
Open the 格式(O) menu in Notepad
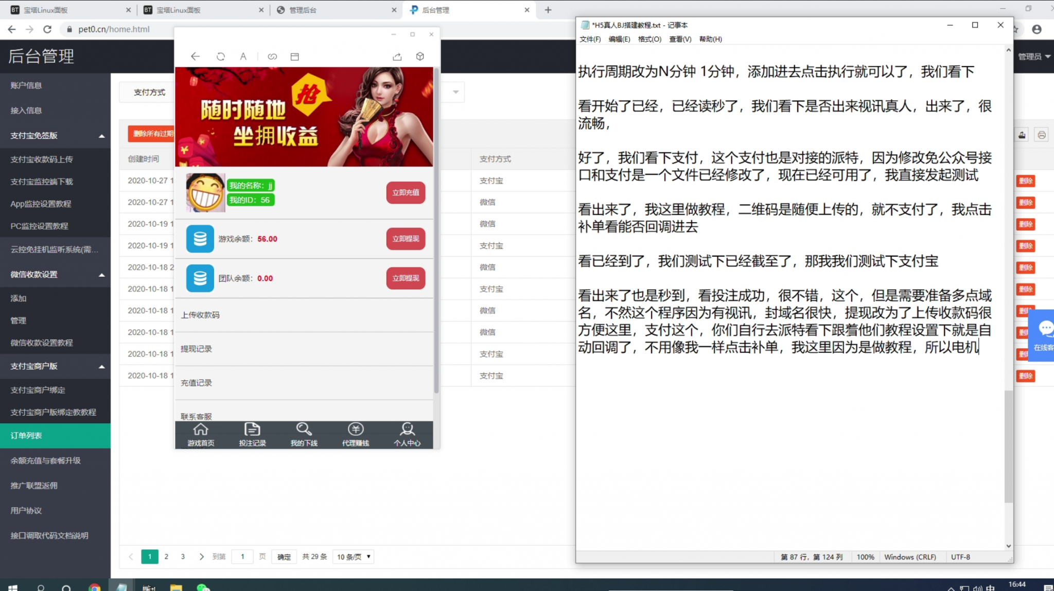pyautogui.click(x=649, y=39)
